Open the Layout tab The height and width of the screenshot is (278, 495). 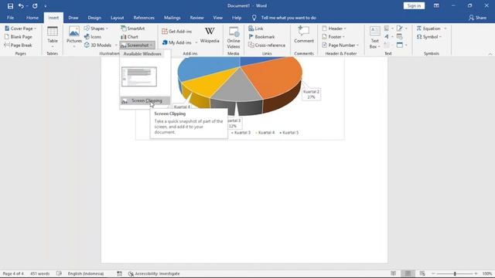click(x=117, y=18)
